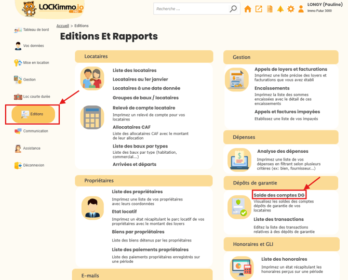This screenshot has height=280, width=348.
Task: Click the calculator icon in Locataires
Action: (92, 117)
